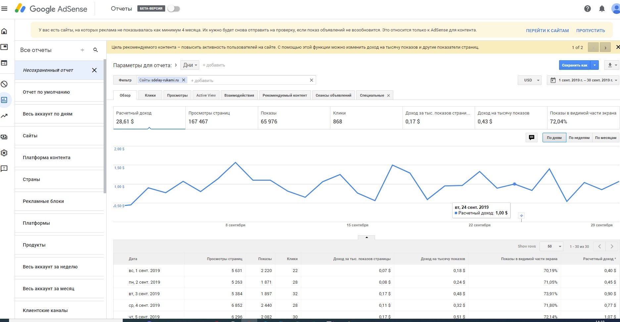Image resolution: width=620 pixels, height=322 pixels.
Task: Click the search icon in All reports
Action: 95,50
